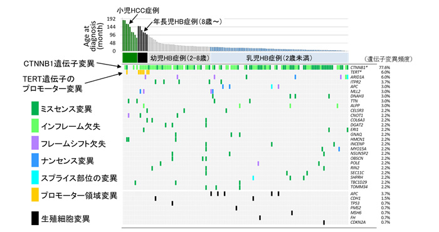Click the solid black older-HB group block
439x232 pixels.
[x=142, y=58]
